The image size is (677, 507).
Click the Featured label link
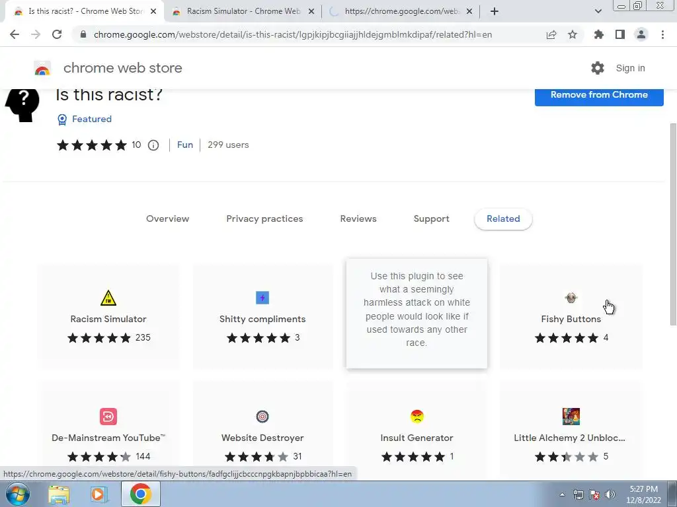(x=91, y=119)
